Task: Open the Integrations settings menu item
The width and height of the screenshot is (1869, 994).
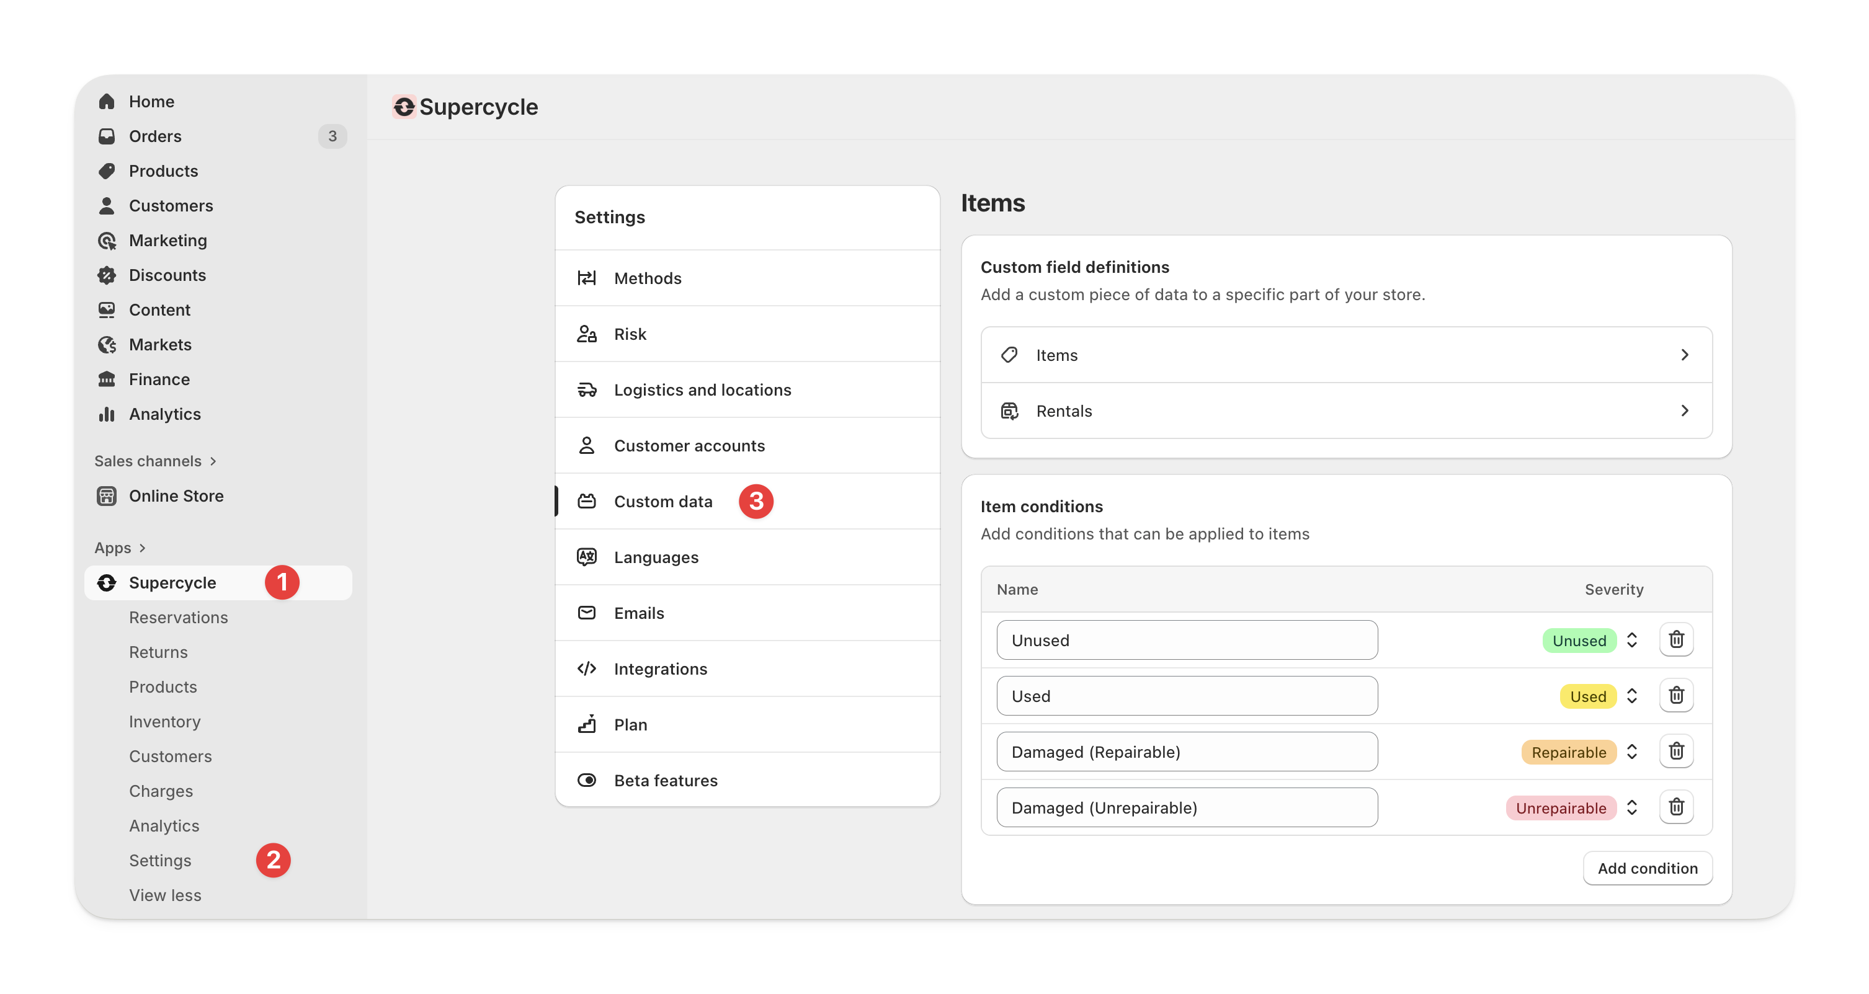Action: pyautogui.click(x=659, y=668)
